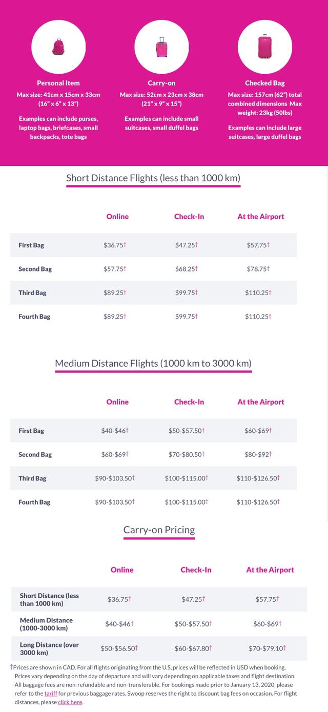Screen dimensions: 328x712
Task: Click the dagger symbol beginning the footnote
Action: coord(11,667)
